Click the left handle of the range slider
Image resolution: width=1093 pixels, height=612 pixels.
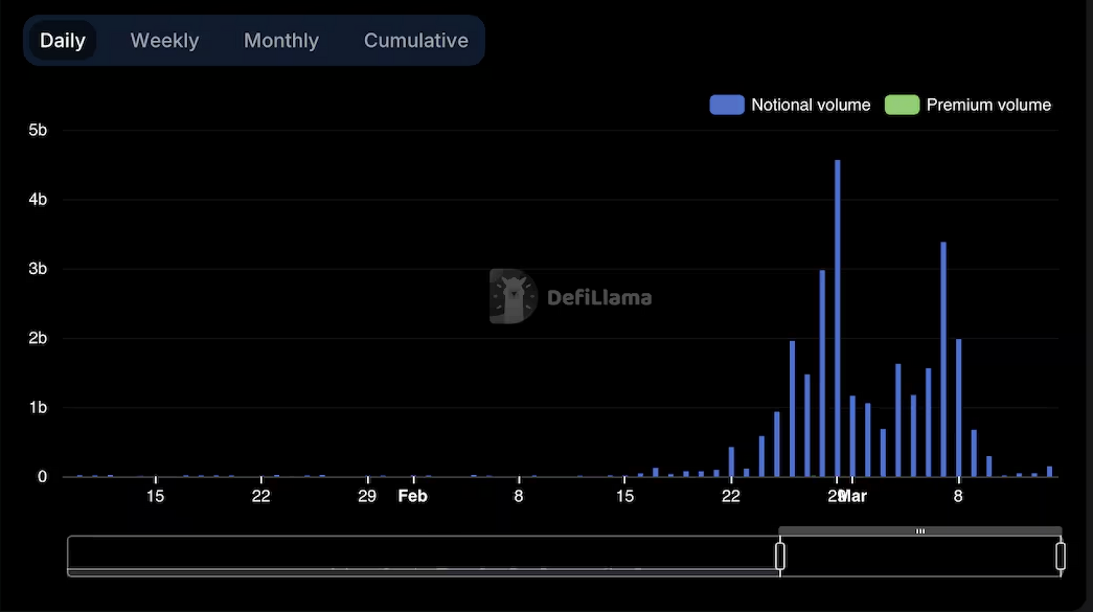780,556
